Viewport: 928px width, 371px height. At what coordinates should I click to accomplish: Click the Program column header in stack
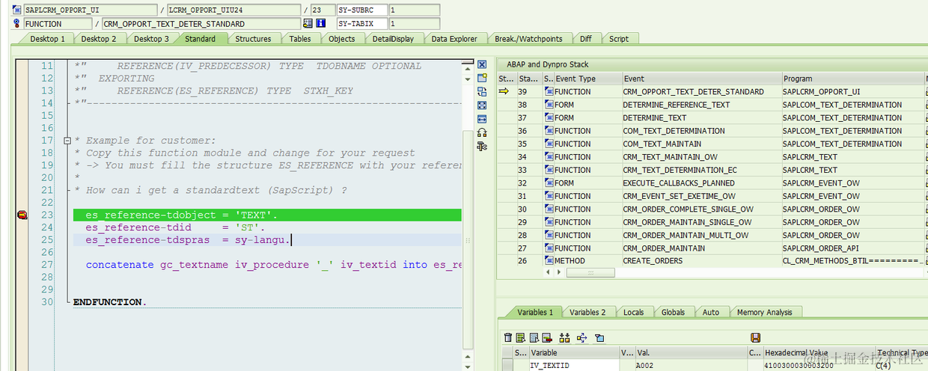tap(852, 79)
